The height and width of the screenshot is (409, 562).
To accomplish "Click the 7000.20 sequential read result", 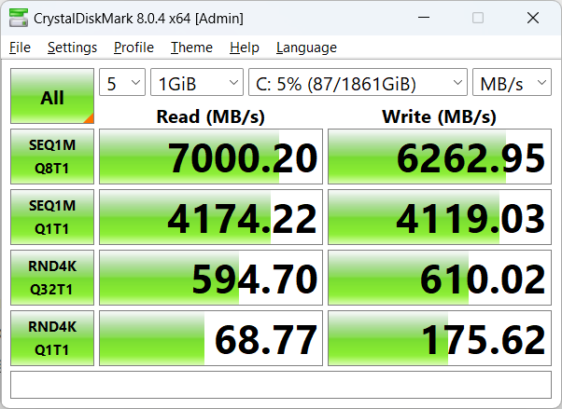I will click(211, 157).
